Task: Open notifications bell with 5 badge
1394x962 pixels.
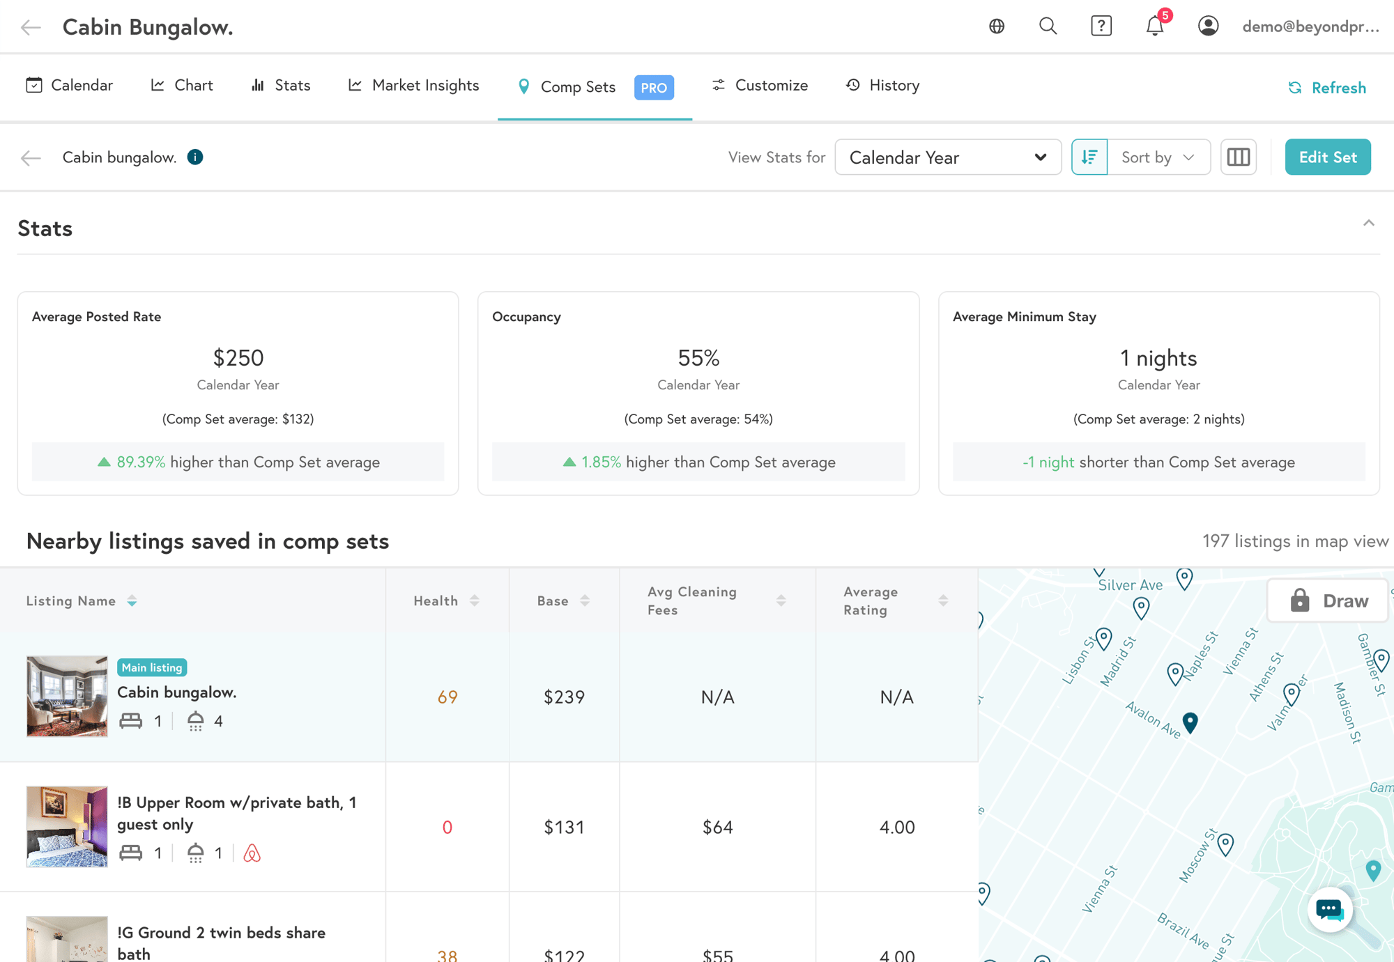Action: (x=1155, y=26)
